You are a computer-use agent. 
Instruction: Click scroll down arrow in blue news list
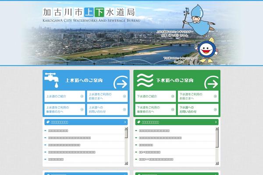click(x=126, y=163)
